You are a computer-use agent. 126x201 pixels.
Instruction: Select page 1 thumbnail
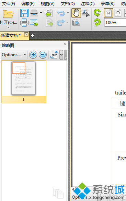pyautogui.click(x=24, y=78)
